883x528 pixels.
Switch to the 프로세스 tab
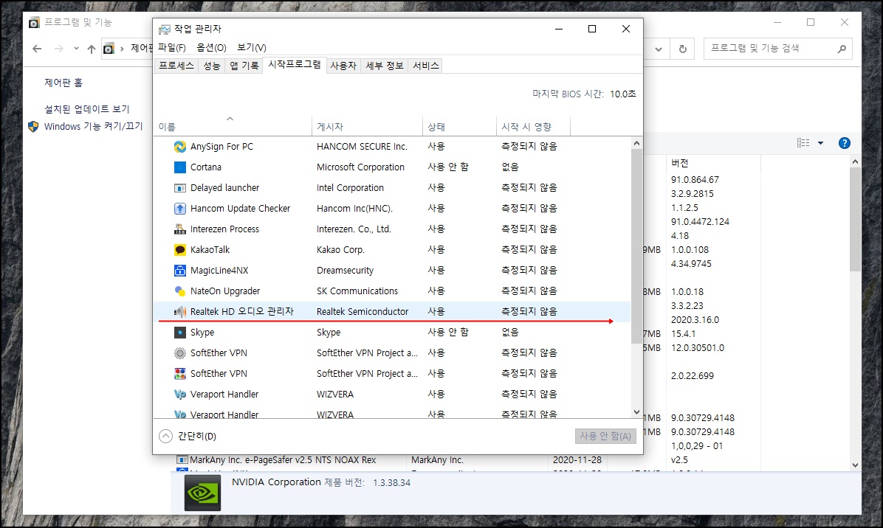click(176, 66)
